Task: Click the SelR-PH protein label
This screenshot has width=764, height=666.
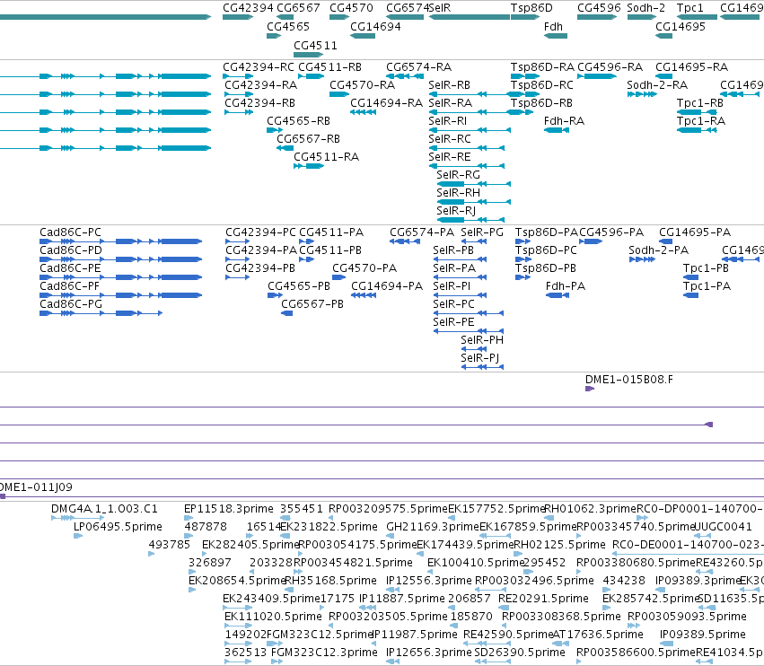Action: [x=482, y=339]
